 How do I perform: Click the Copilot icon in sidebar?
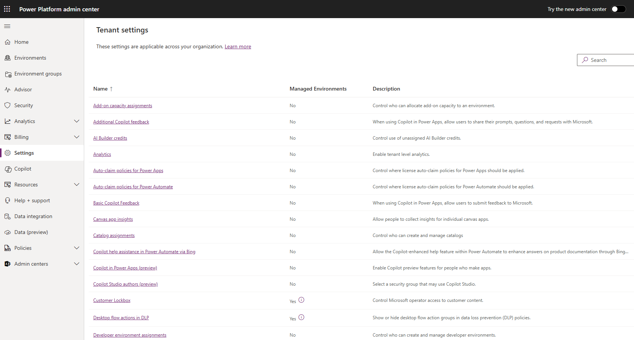pyautogui.click(x=8, y=169)
